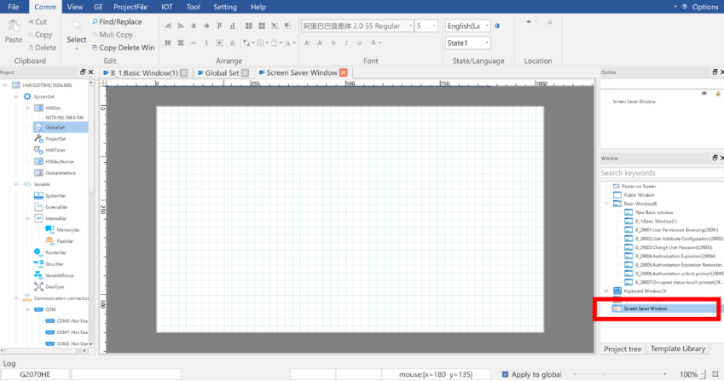
Task: Click the Template Library tab button
Action: 677,349
